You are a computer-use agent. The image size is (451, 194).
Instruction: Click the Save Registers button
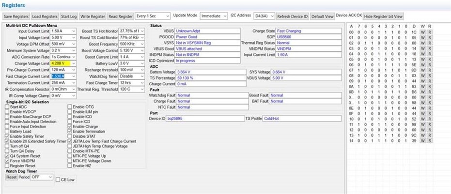(x=16, y=16)
